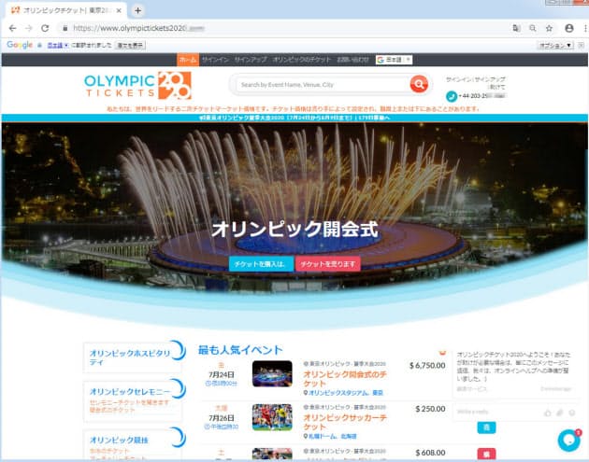Click the browser reload page icon
Screen dimensions: 589x462
tap(45, 29)
